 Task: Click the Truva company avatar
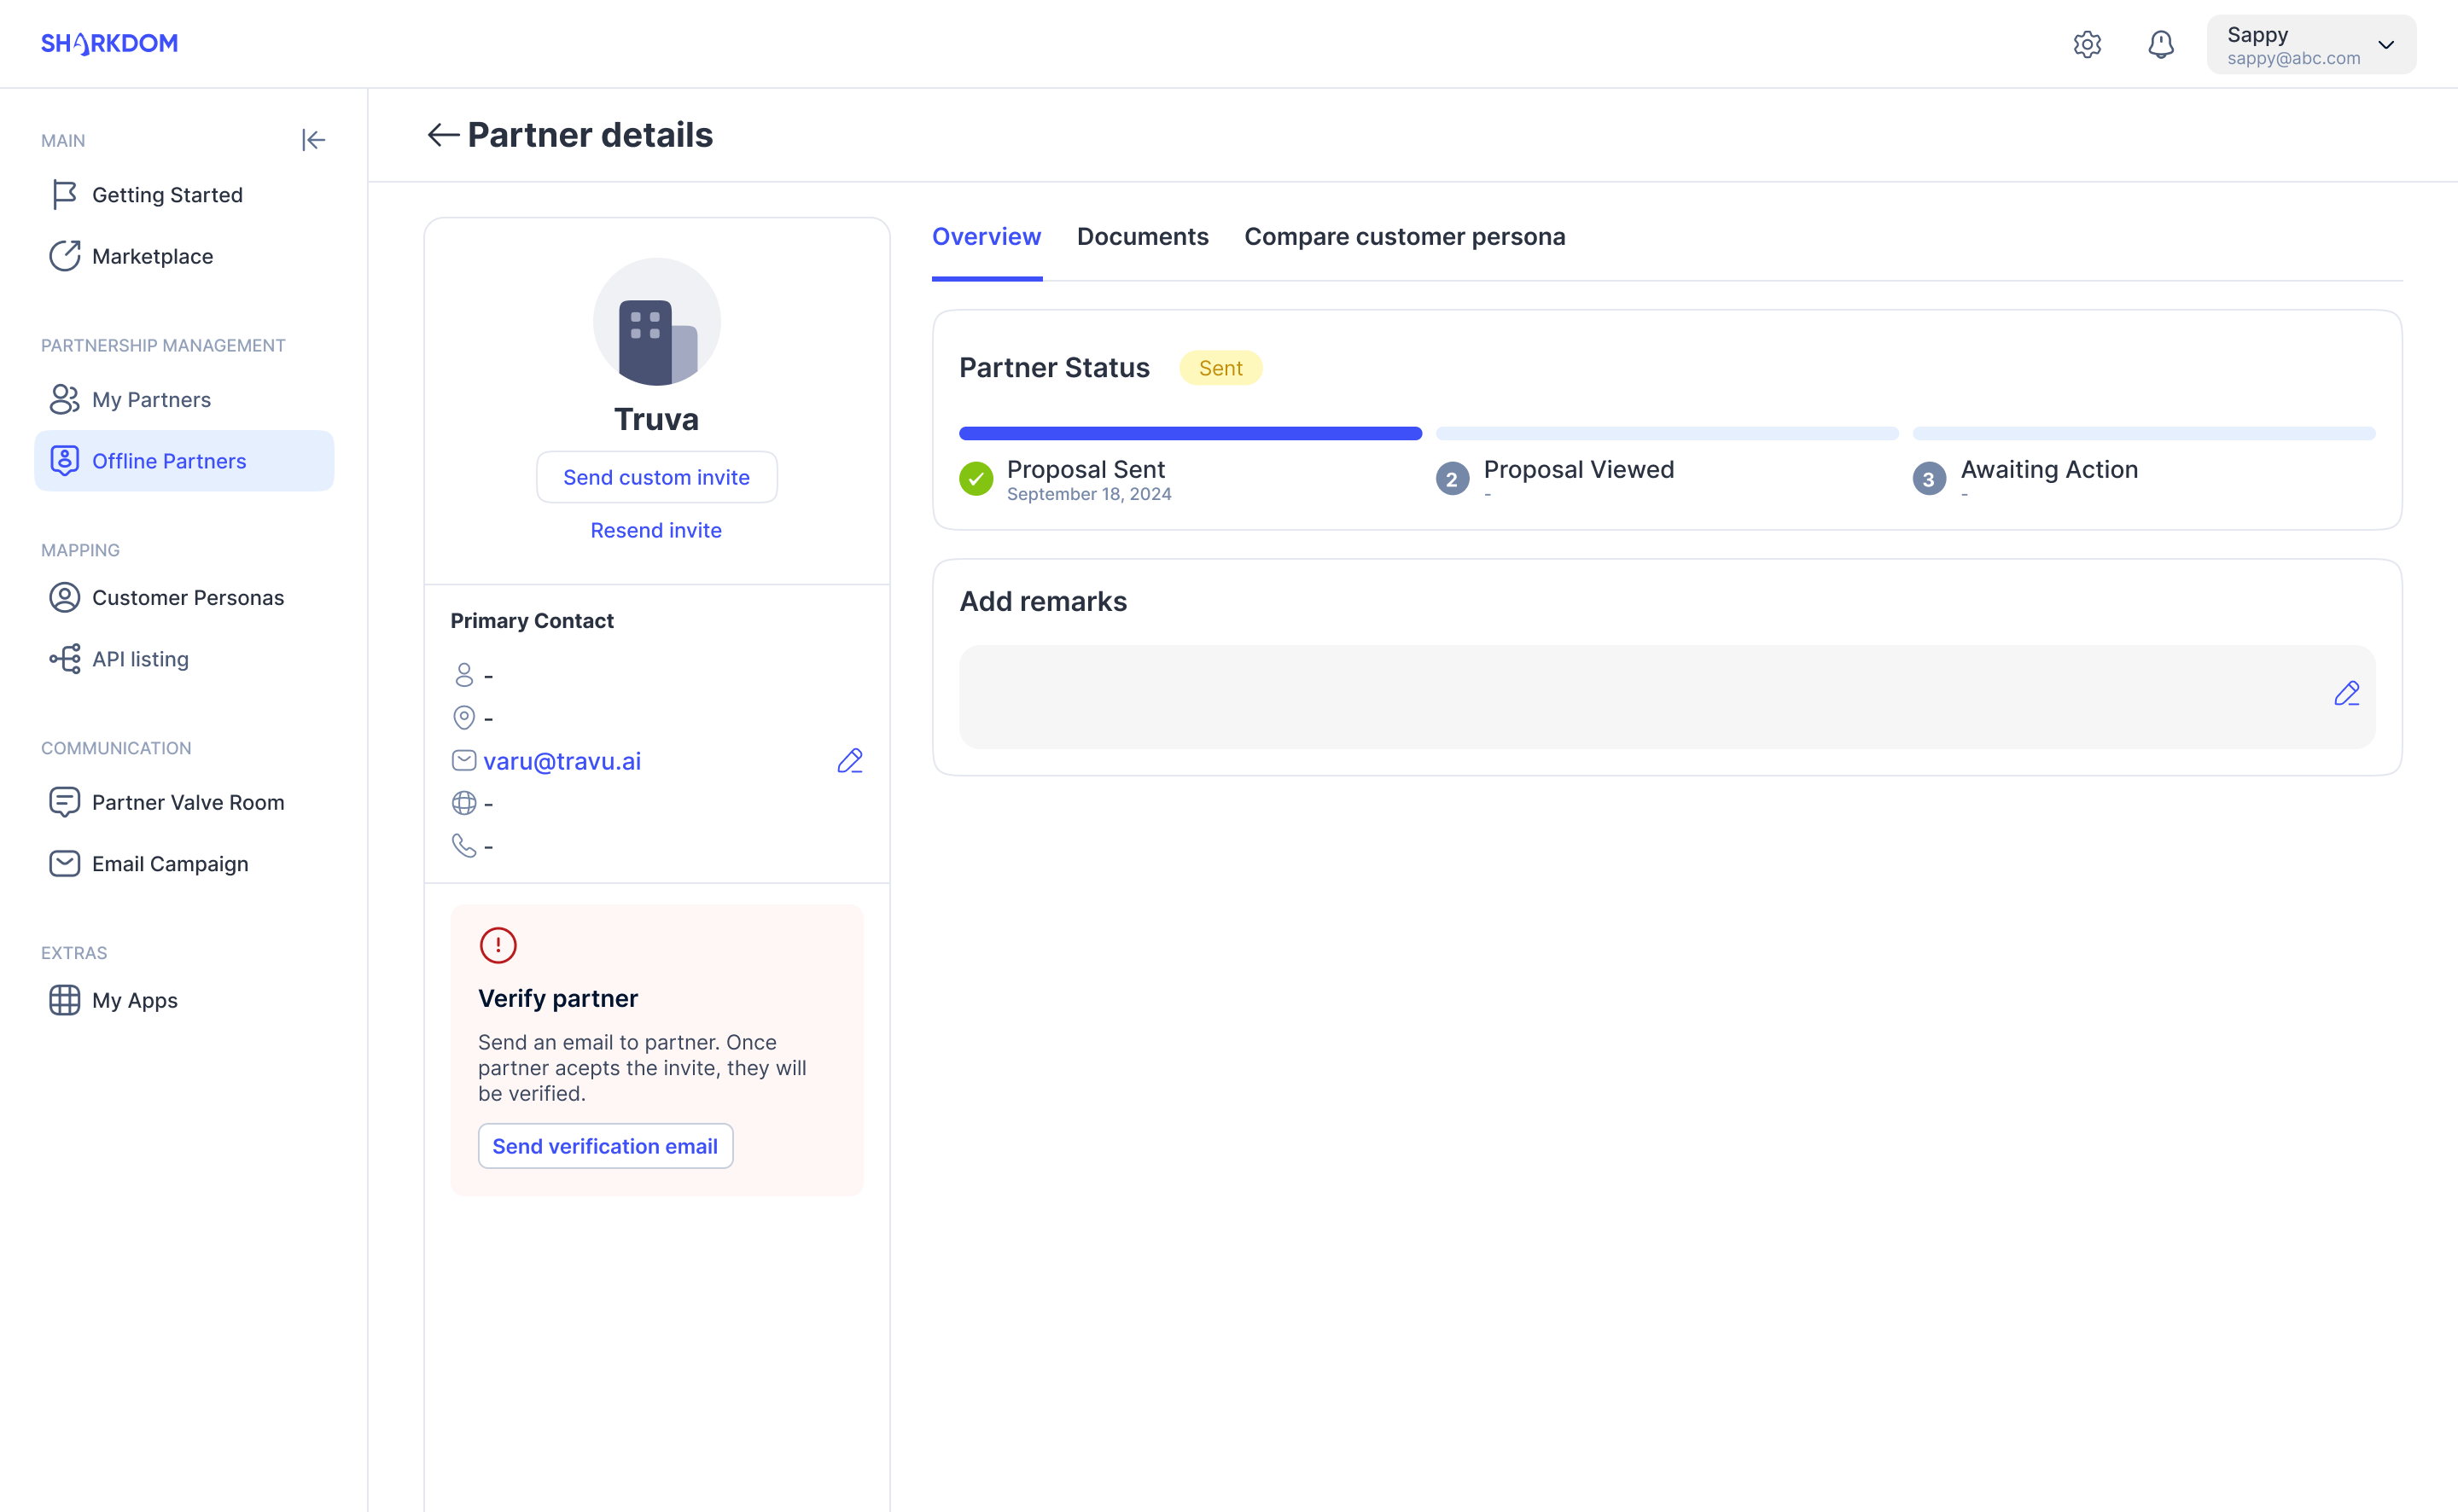[656, 322]
